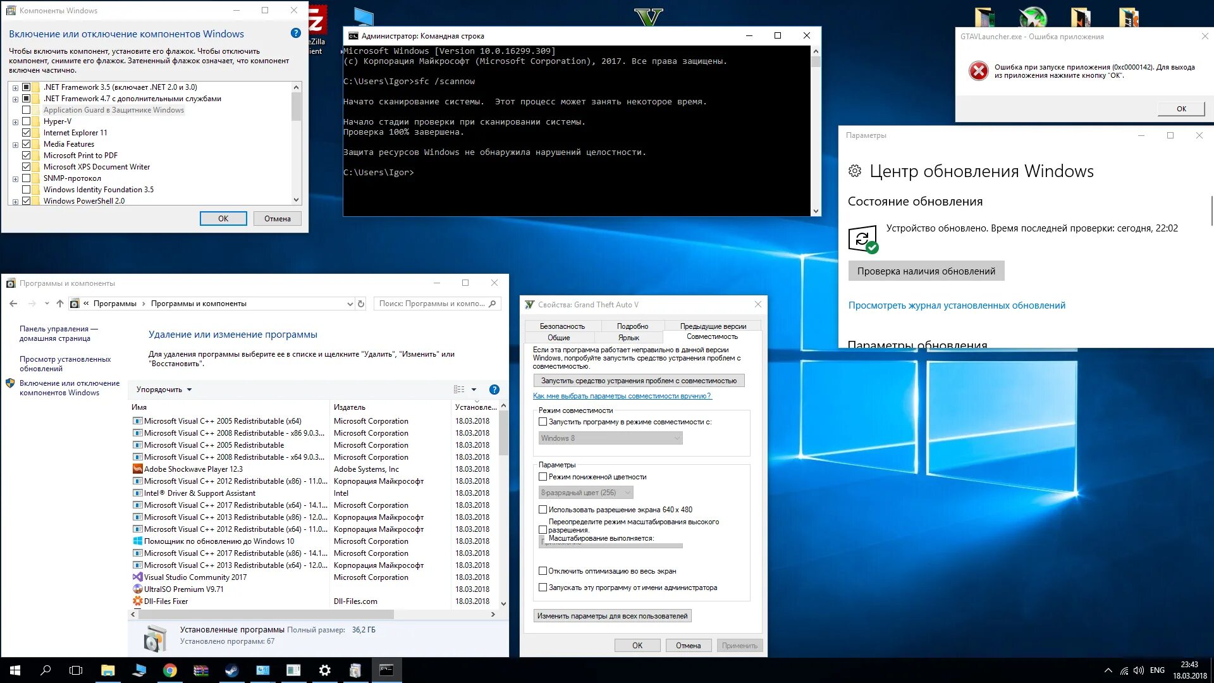The image size is (1214, 683).
Task: Expand the Media Features tree node
Action: point(15,145)
